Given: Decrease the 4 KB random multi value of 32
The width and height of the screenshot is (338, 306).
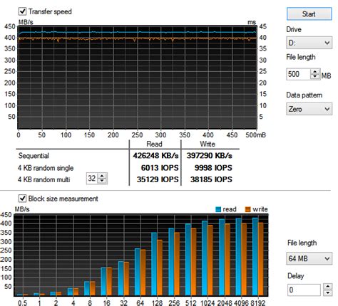Looking at the screenshot, I should (102, 181).
